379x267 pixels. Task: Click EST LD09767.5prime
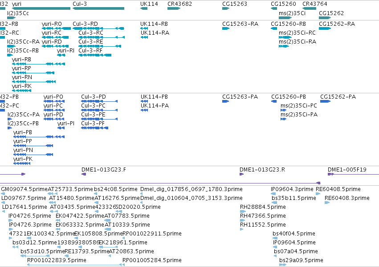click(x=3, y=203)
